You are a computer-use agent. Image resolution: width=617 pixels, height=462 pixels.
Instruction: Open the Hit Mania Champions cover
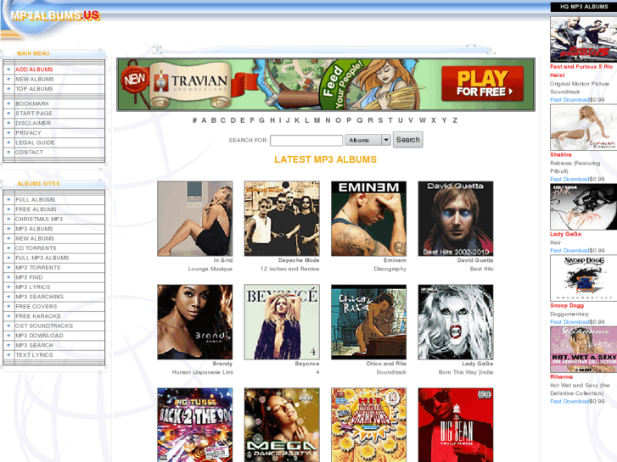point(368,425)
